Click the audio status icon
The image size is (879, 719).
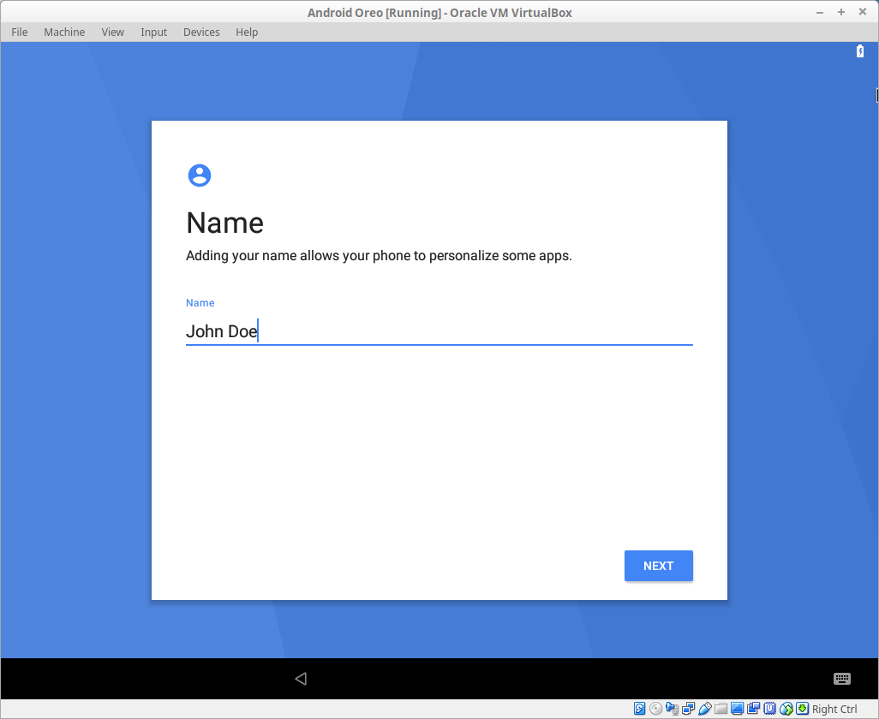click(x=673, y=709)
